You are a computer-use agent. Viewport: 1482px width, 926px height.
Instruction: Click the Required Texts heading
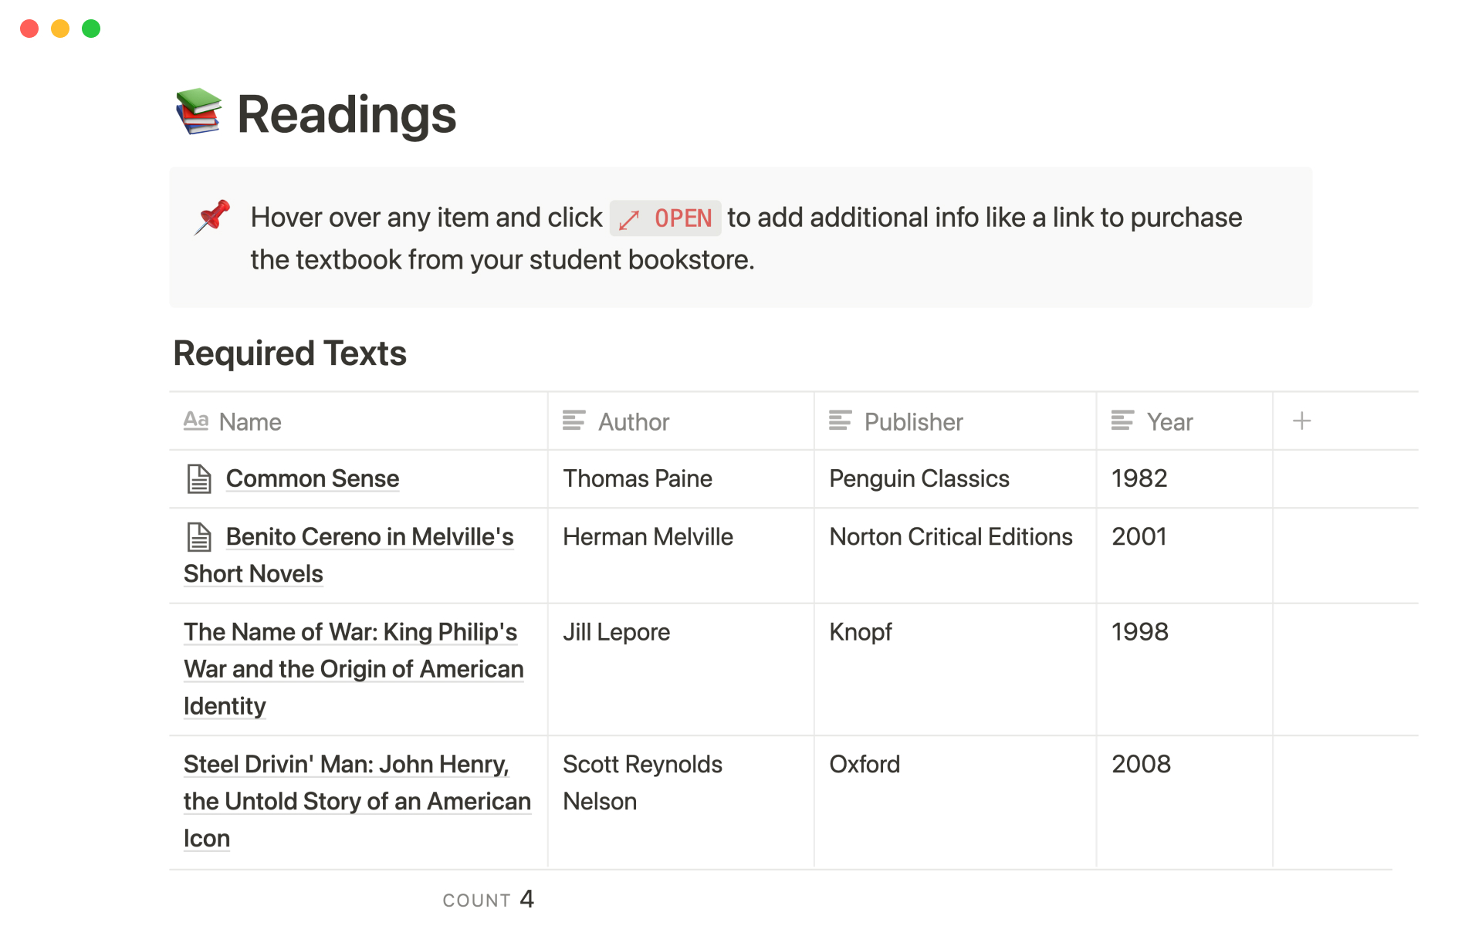pyautogui.click(x=289, y=353)
